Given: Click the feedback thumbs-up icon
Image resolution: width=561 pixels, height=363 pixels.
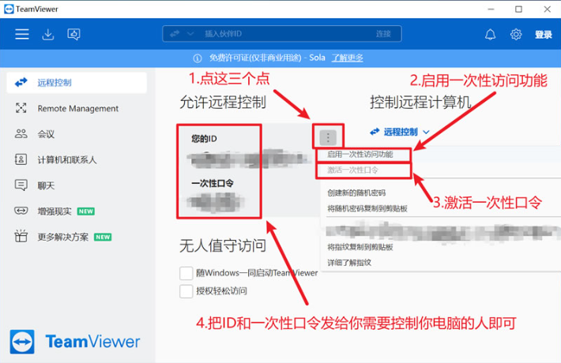Looking at the screenshot, I should pos(73,34).
